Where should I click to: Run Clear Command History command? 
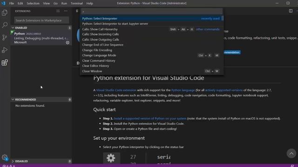[x=152, y=61]
